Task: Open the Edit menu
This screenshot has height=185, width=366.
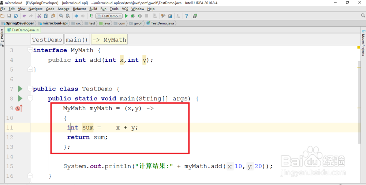Action: tap(11, 9)
